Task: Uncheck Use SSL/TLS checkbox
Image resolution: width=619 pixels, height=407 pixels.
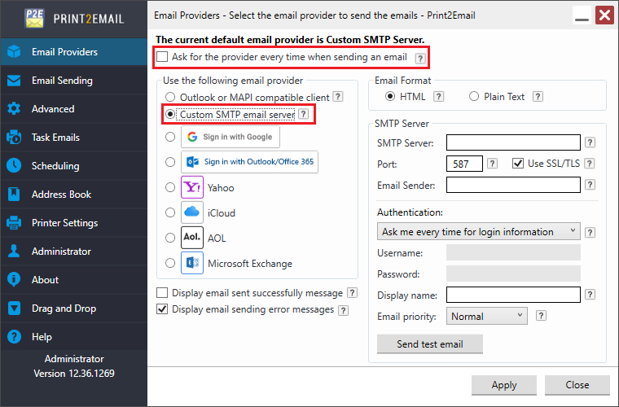Action: click(x=518, y=164)
